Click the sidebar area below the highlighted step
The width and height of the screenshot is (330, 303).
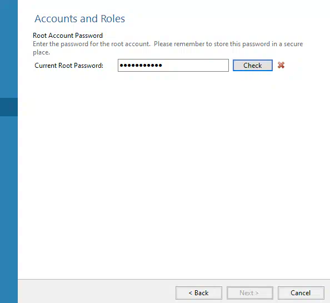(9, 210)
